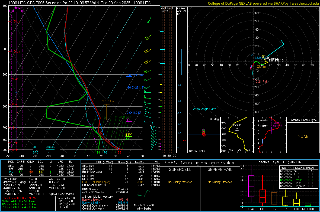Click the 'DN=256/18' Corfidi vector label
The width and height of the screenshot is (320, 212).
276,61
